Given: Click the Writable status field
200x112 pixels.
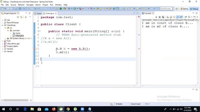Looking at the screenshot, I should tap(119, 104).
